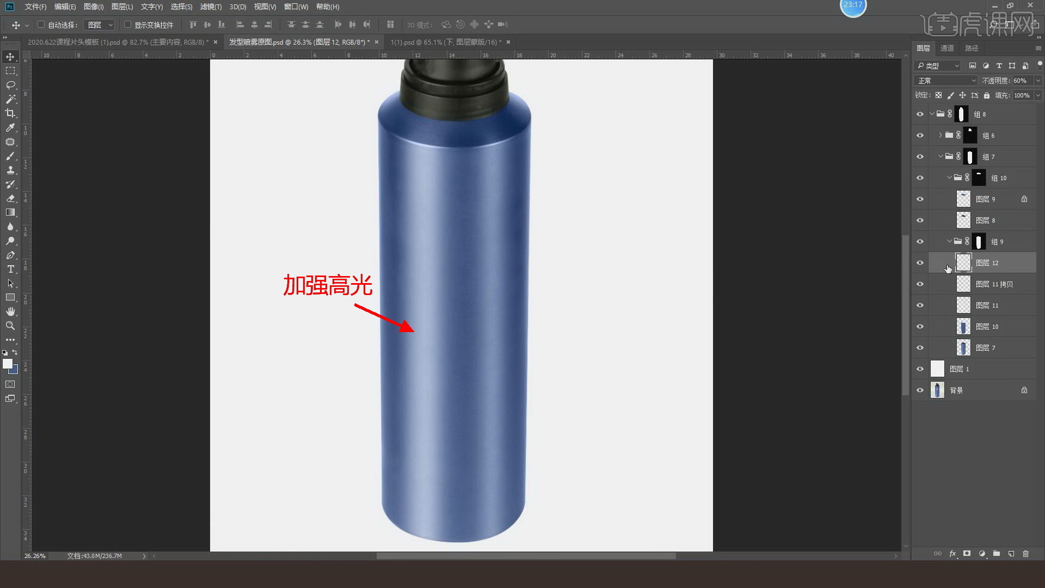Select the Zoom tool

10,326
